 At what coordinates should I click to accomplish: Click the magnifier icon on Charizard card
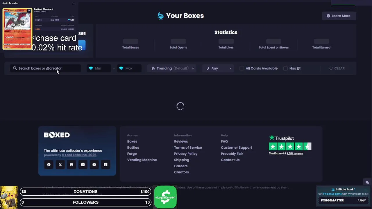coord(29,11)
